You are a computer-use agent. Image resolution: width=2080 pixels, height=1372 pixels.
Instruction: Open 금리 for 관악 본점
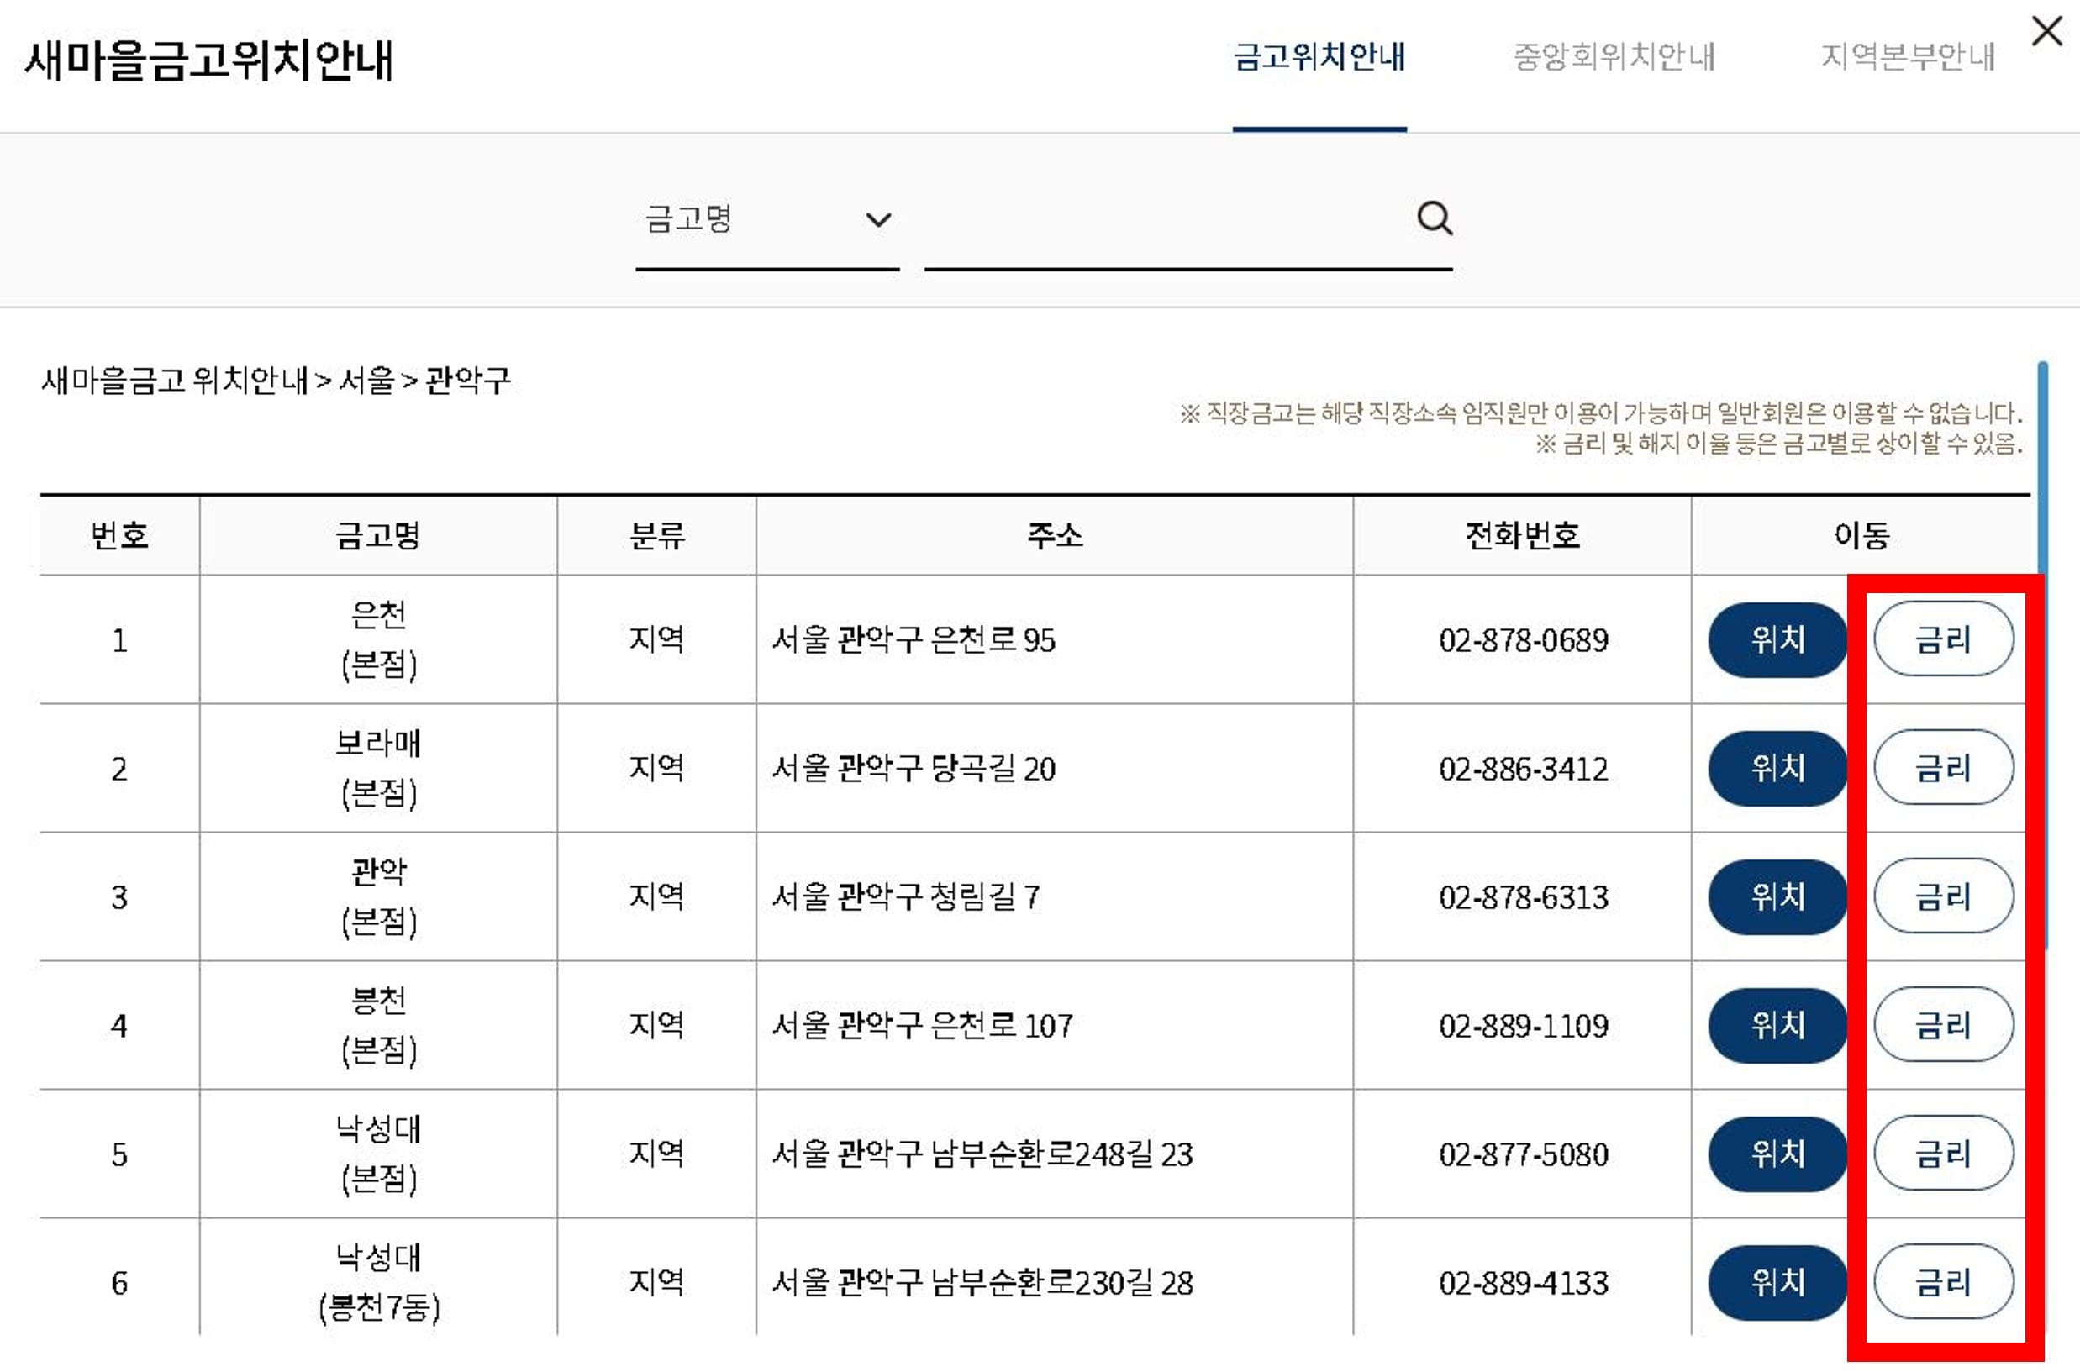(1944, 896)
